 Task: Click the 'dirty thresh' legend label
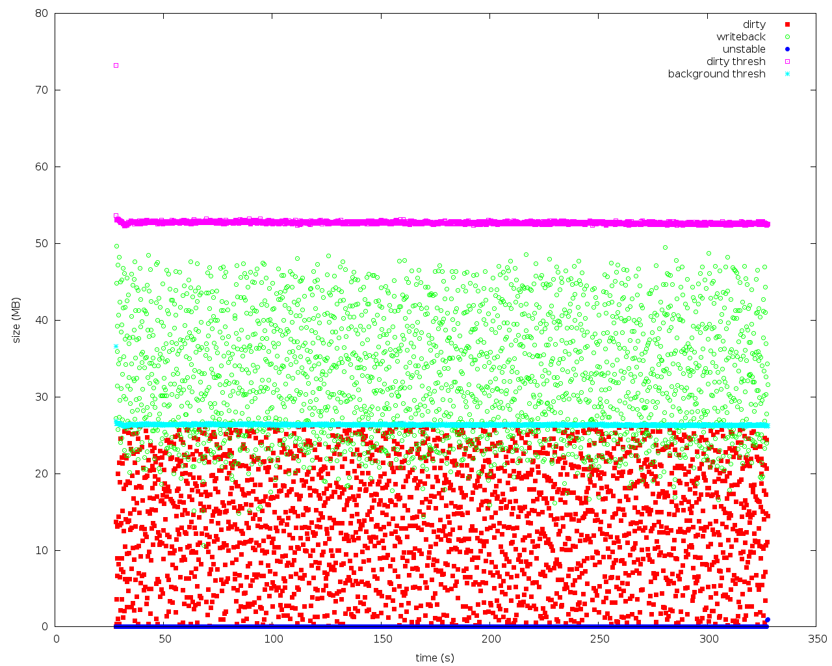736,62
